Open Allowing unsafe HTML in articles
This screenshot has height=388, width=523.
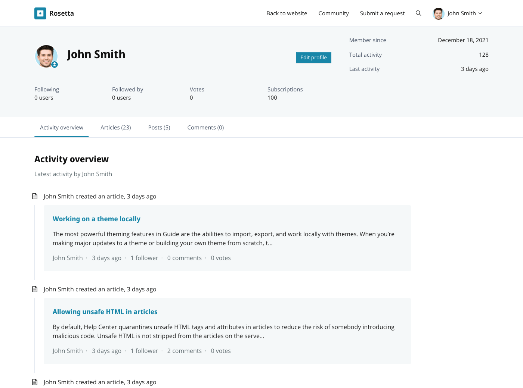(x=105, y=312)
